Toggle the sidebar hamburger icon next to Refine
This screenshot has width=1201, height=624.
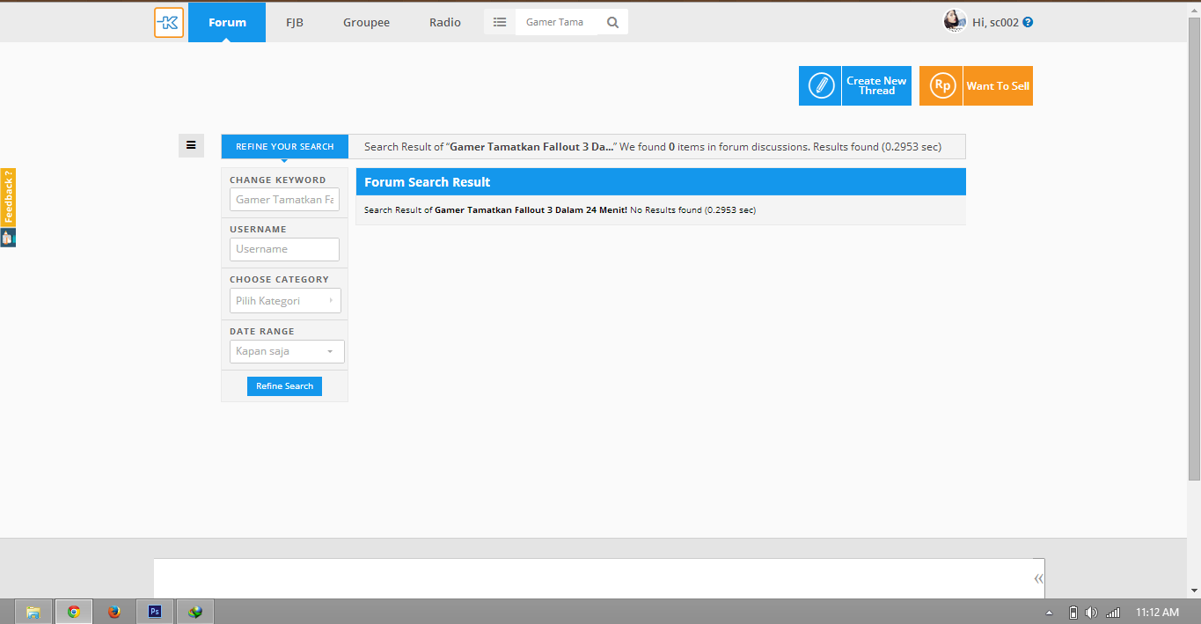click(191, 145)
